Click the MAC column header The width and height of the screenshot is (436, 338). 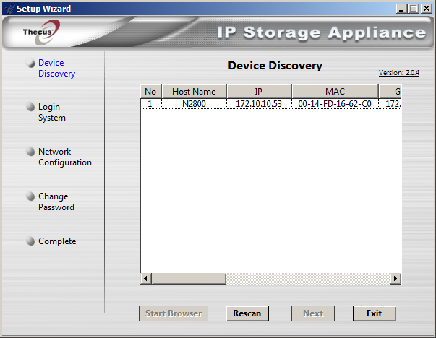[x=334, y=92]
